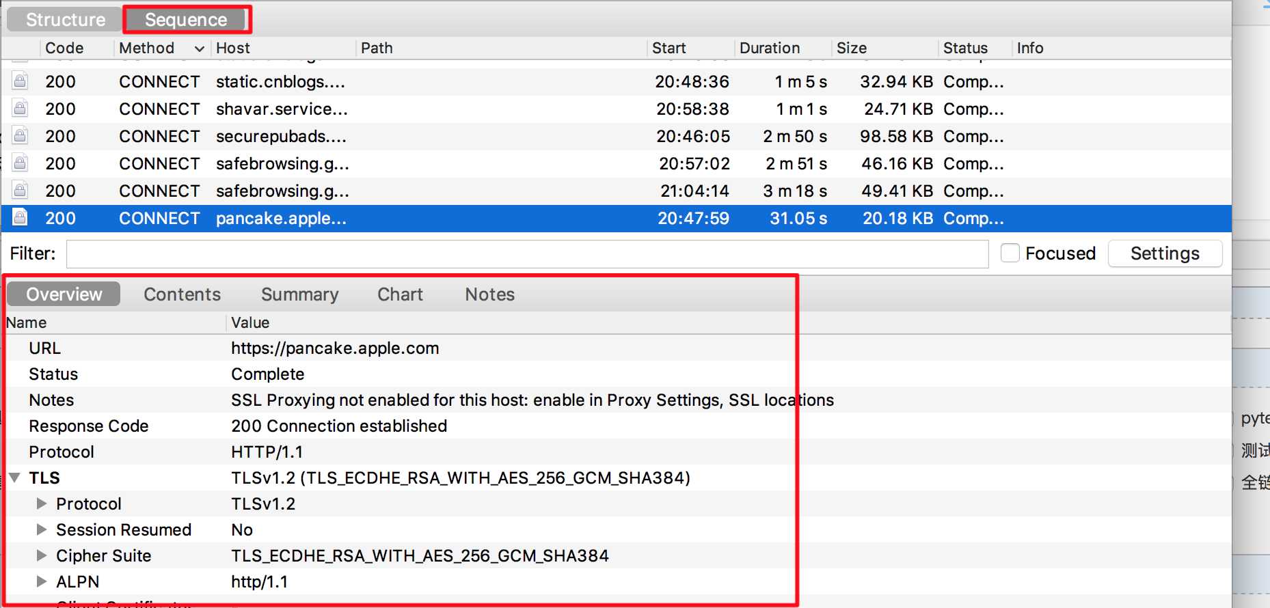
Task: Select the Overview tab
Action: pyautogui.click(x=64, y=294)
